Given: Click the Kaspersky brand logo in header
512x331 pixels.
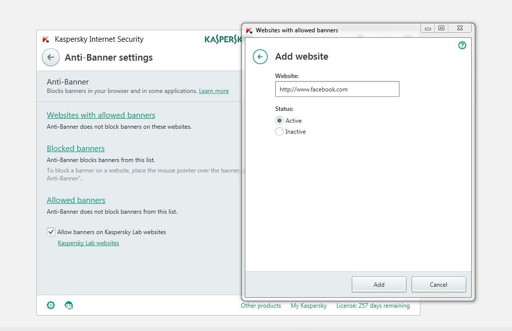Looking at the screenshot, I should tap(223, 39).
